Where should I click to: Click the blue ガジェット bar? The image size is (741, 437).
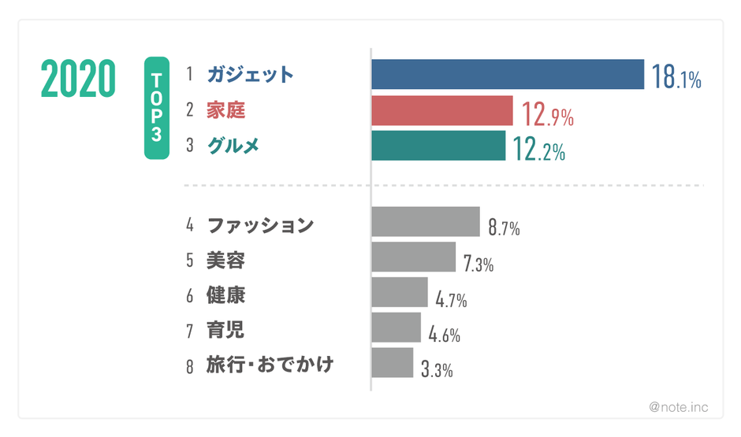click(x=508, y=75)
